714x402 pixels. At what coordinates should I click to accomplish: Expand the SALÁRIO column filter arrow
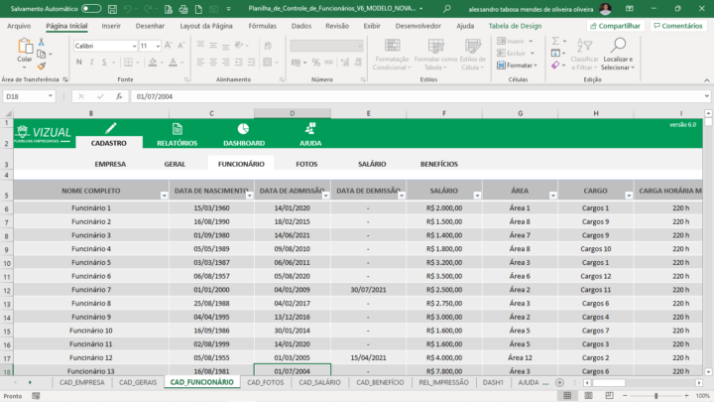[x=476, y=196]
